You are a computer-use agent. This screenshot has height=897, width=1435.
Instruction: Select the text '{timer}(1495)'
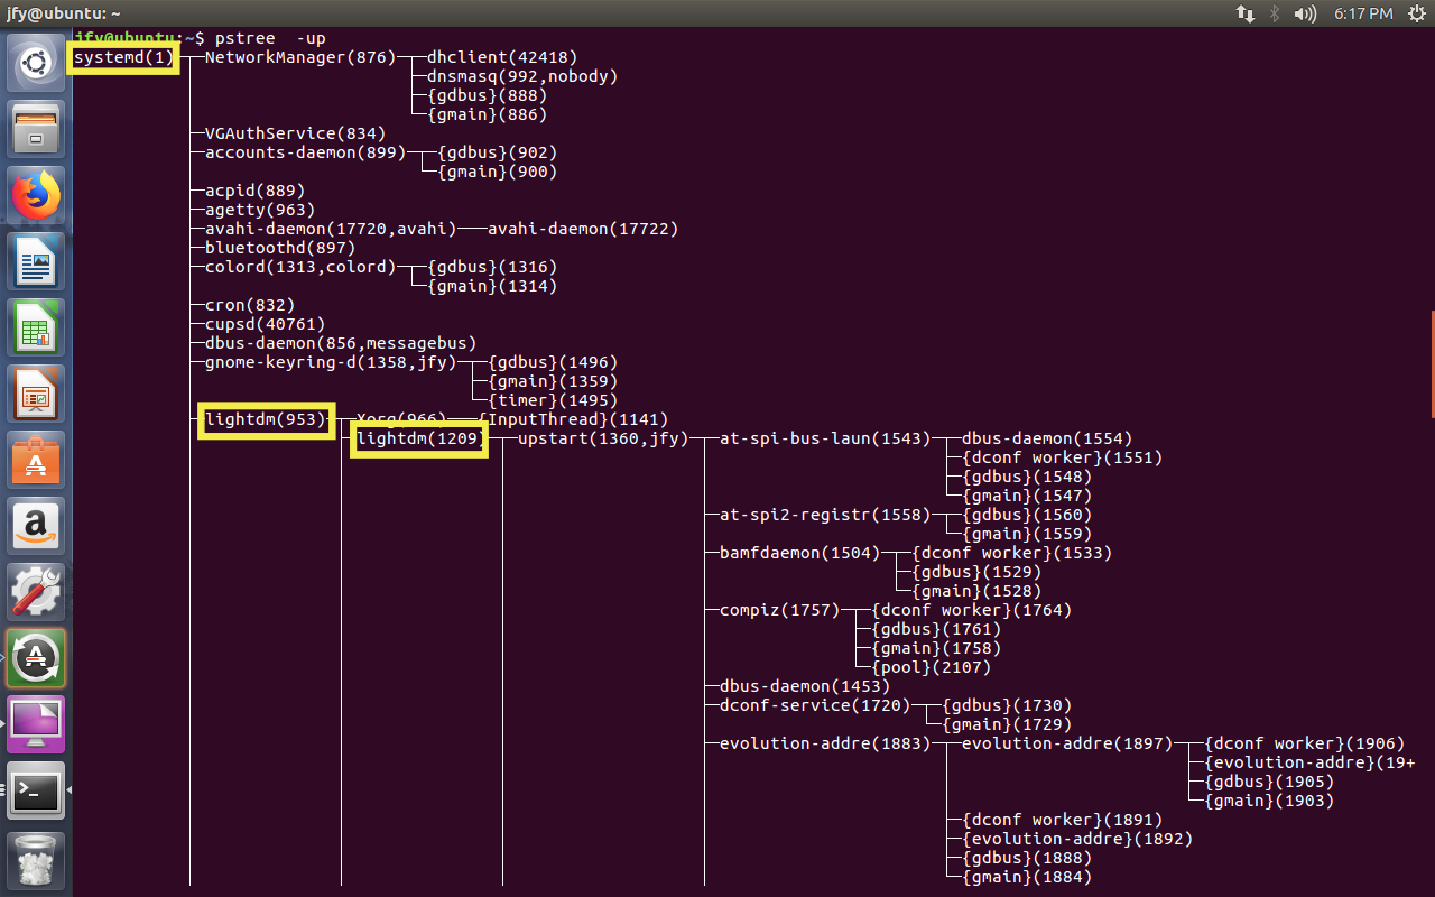(x=552, y=400)
